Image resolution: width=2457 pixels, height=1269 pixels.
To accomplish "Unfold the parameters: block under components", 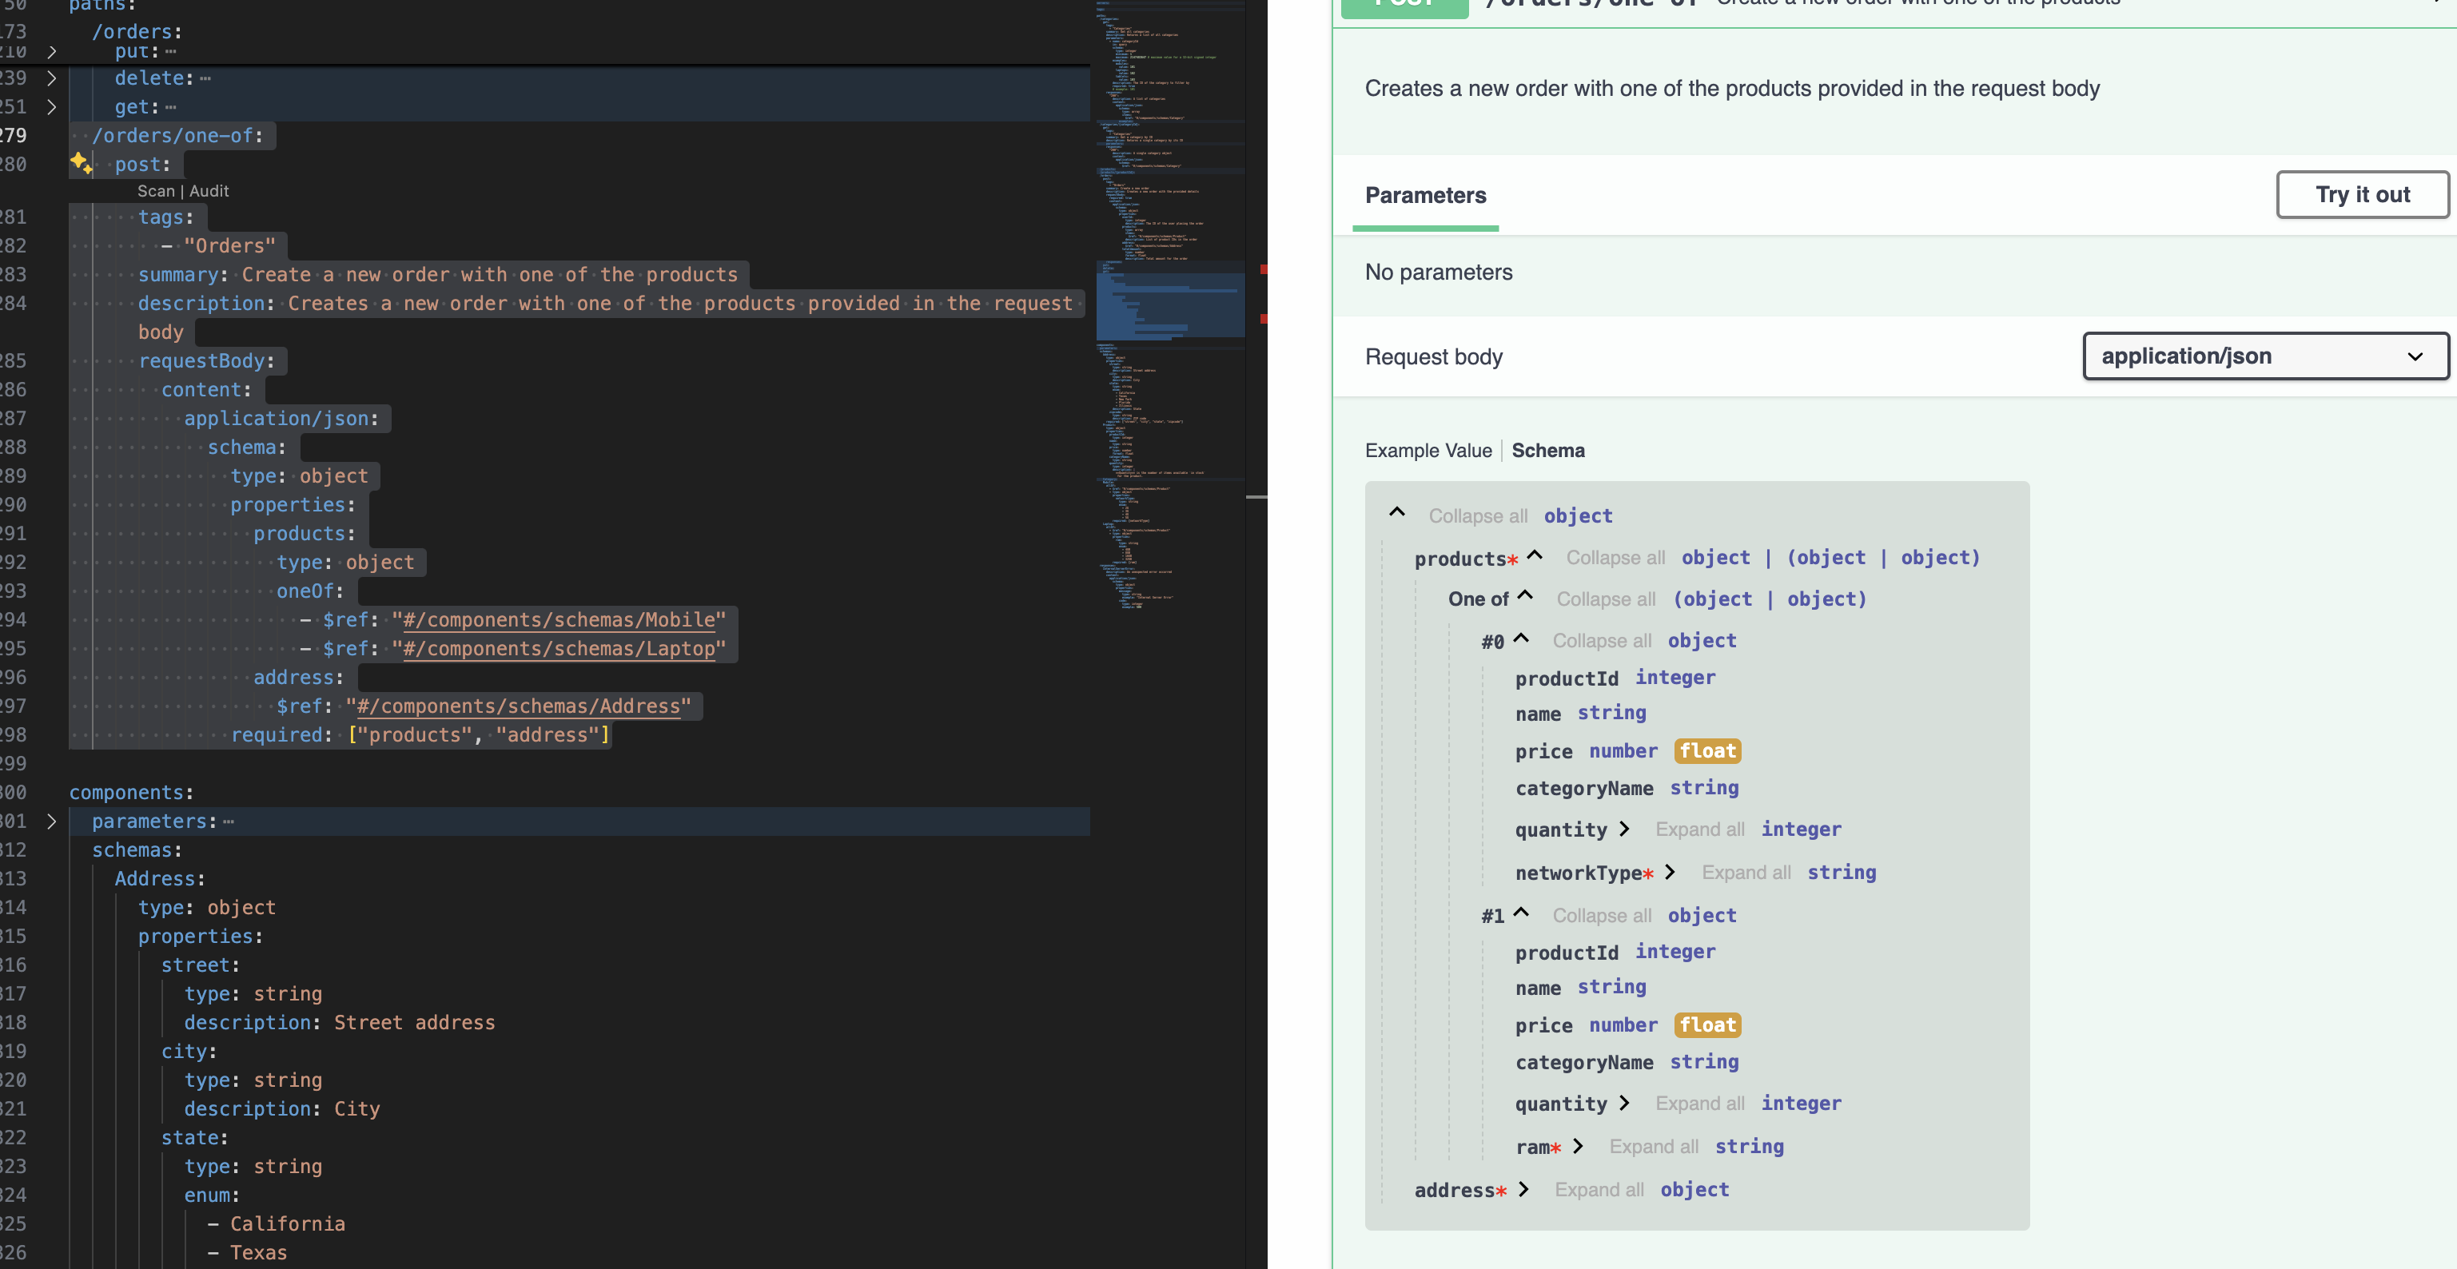I will click(x=51, y=821).
